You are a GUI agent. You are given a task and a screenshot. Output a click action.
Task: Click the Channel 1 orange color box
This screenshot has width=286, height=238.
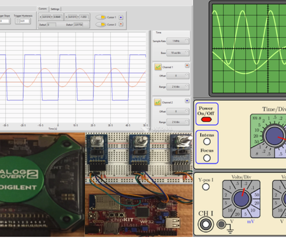187,65
